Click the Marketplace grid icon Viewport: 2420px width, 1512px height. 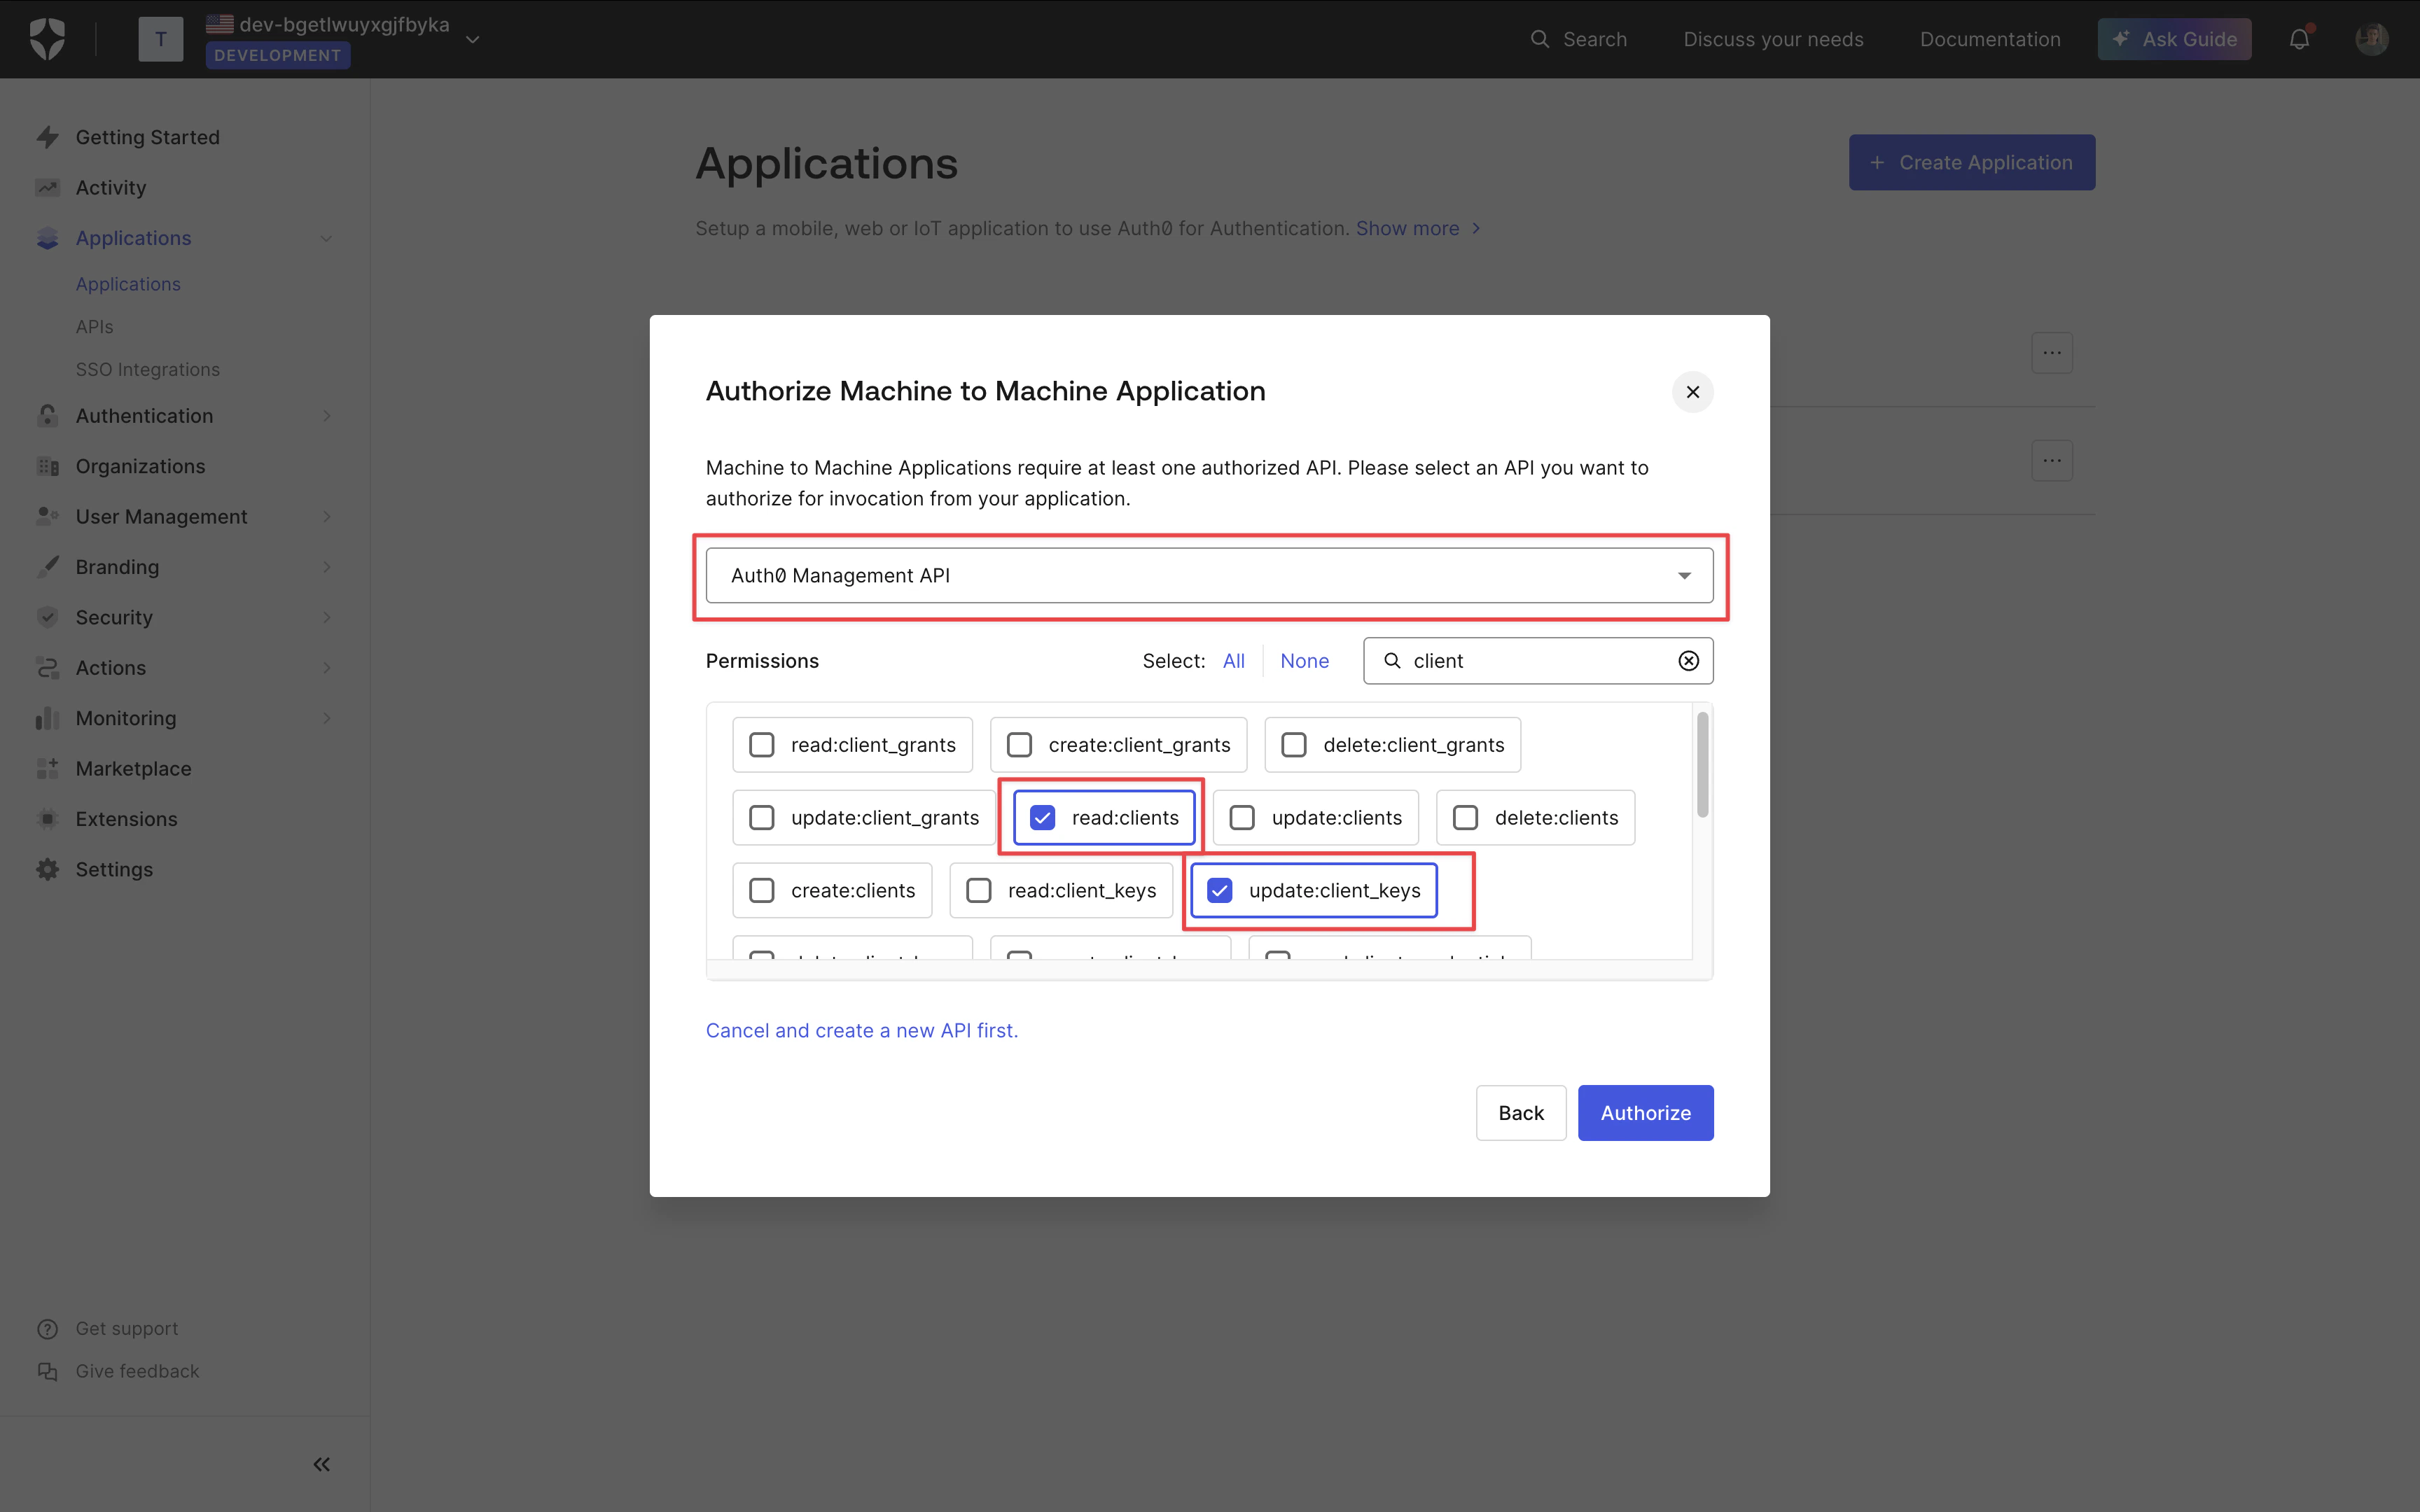pyautogui.click(x=47, y=768)
